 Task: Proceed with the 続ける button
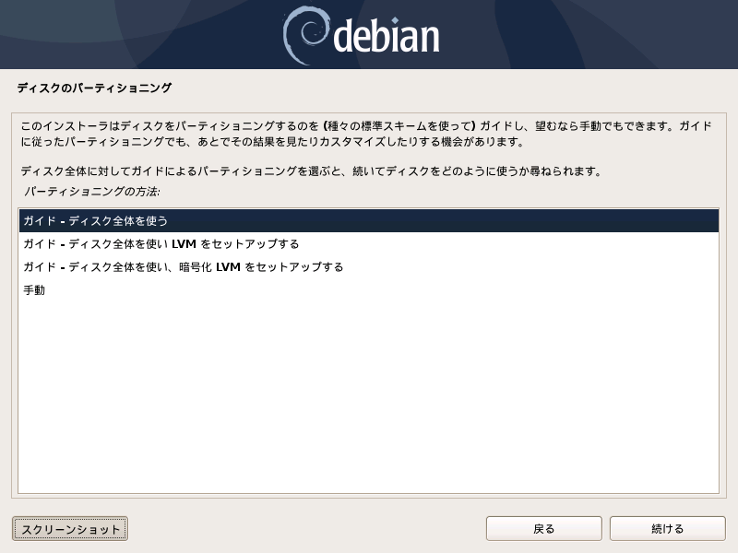pyautogui.click(x=667, y=529)
